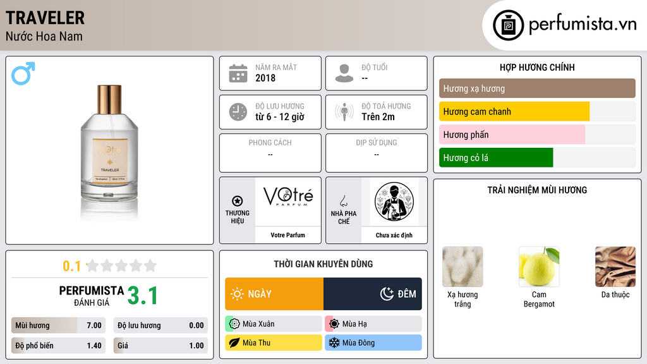Click the Hương xạ hương accord bar

click(537, 88)
